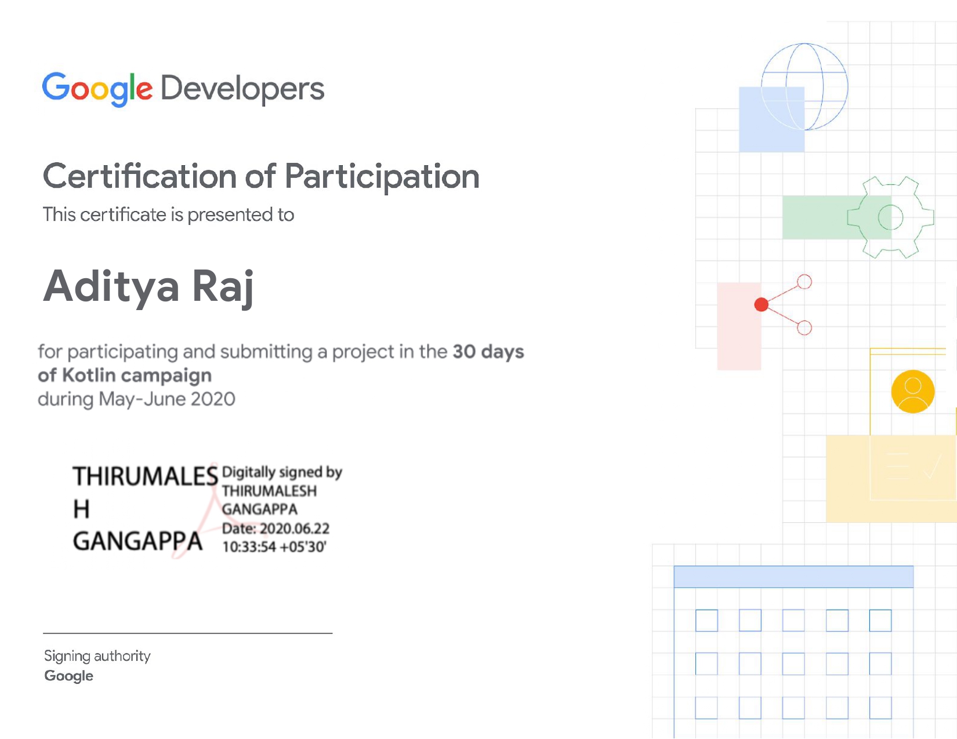Click 'during May-June 2020' text
This screenshot has width=957, height=739.
136,399
